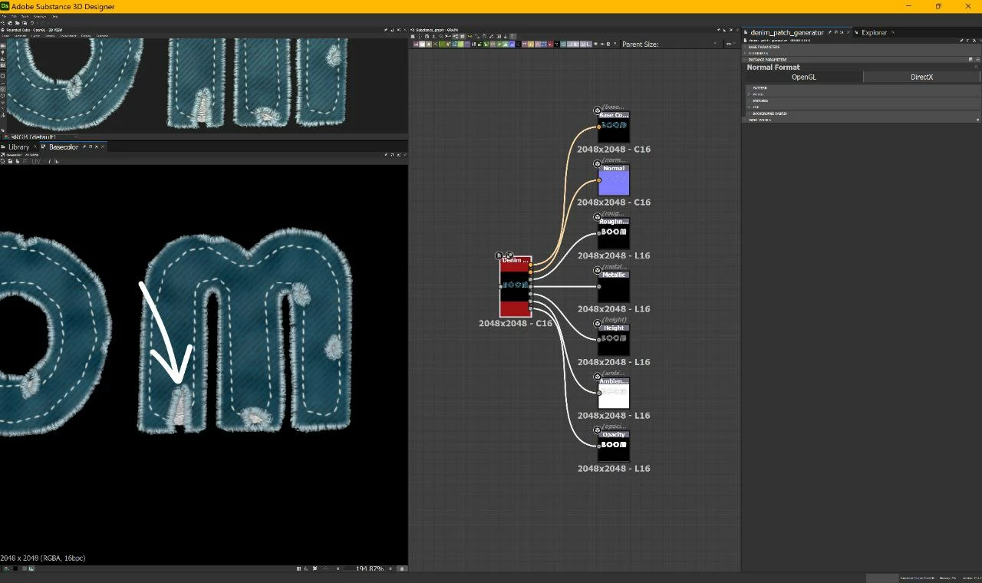Click the Base Parameters section header

click(x=764, y=47)
